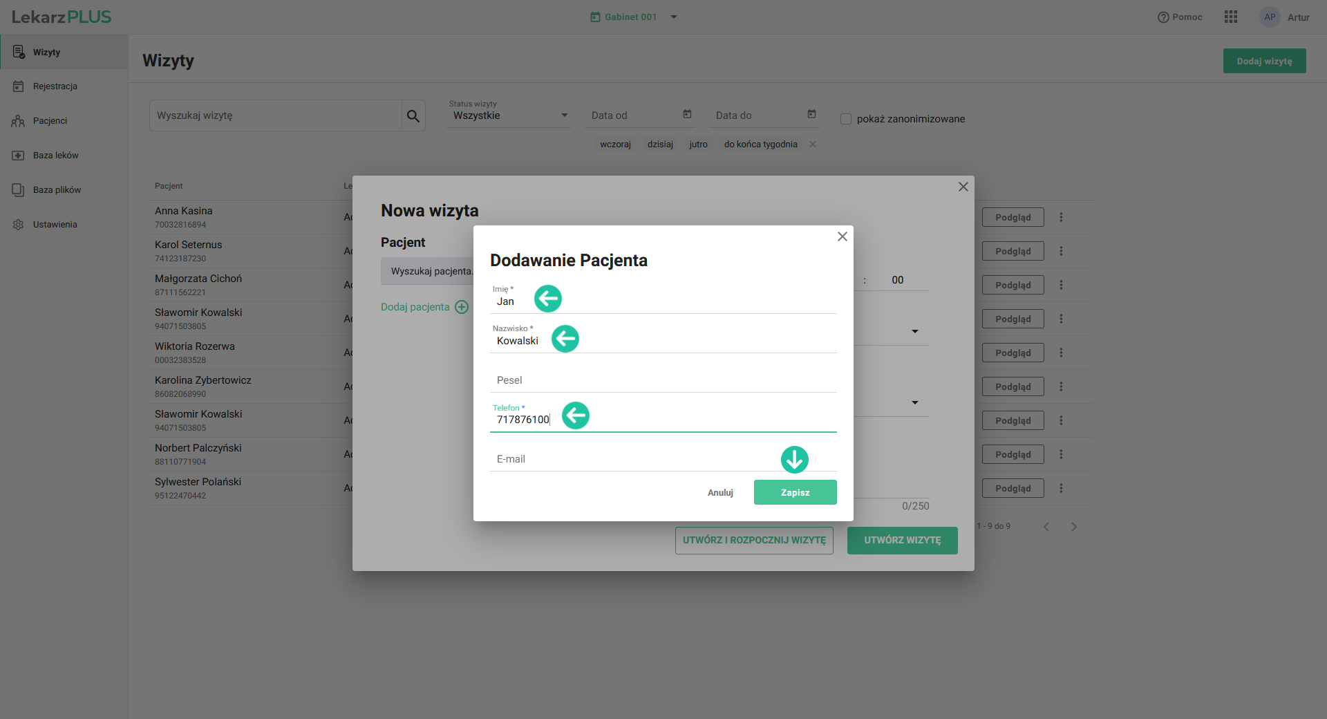
Task: Open the Data od calendar picker
Action: click(x=687, y=115)
